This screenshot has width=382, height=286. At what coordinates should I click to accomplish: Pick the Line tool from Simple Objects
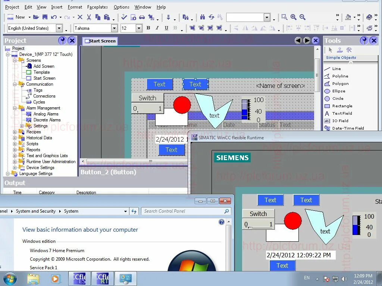click(x=336, y=69)
